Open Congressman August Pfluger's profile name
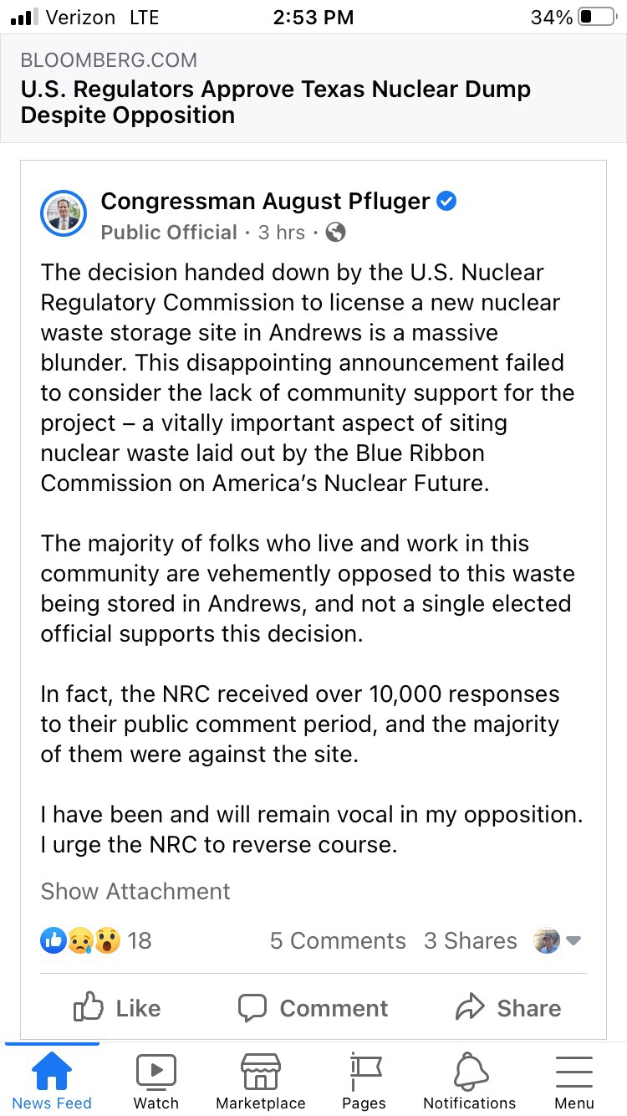Screen dimensions: 627x1116 point(266,202)
